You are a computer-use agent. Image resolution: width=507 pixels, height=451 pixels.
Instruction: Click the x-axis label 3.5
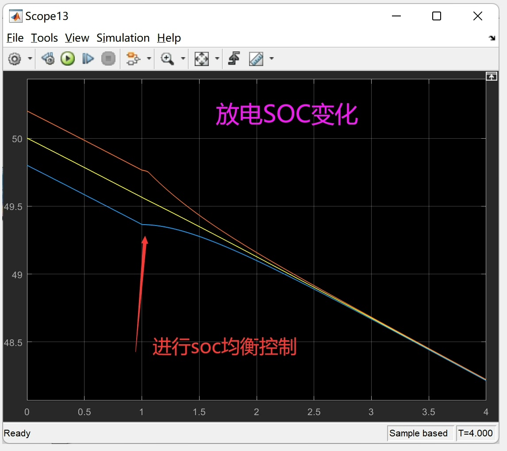[x=428, y=412]
